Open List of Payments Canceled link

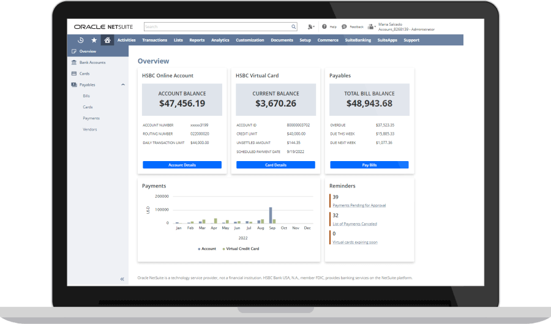coord(354,224)
